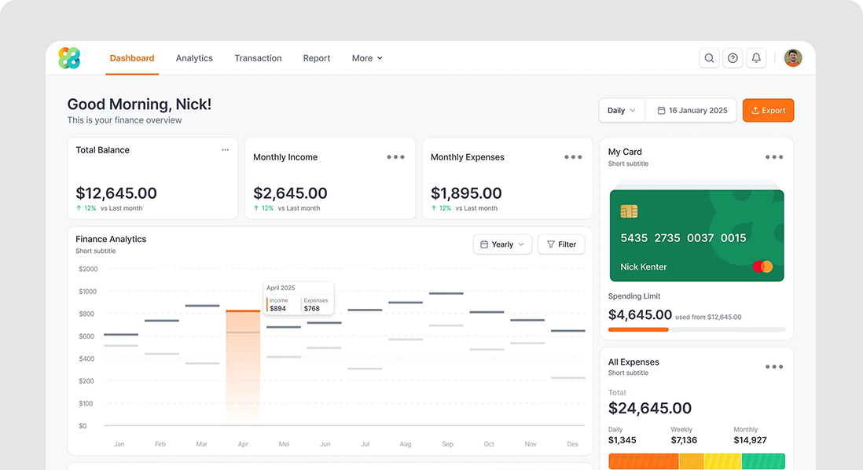Viewport: 863px width, 470px height.
Task: Click the $12,645.00 total balance value
Action: pos(116,193)
